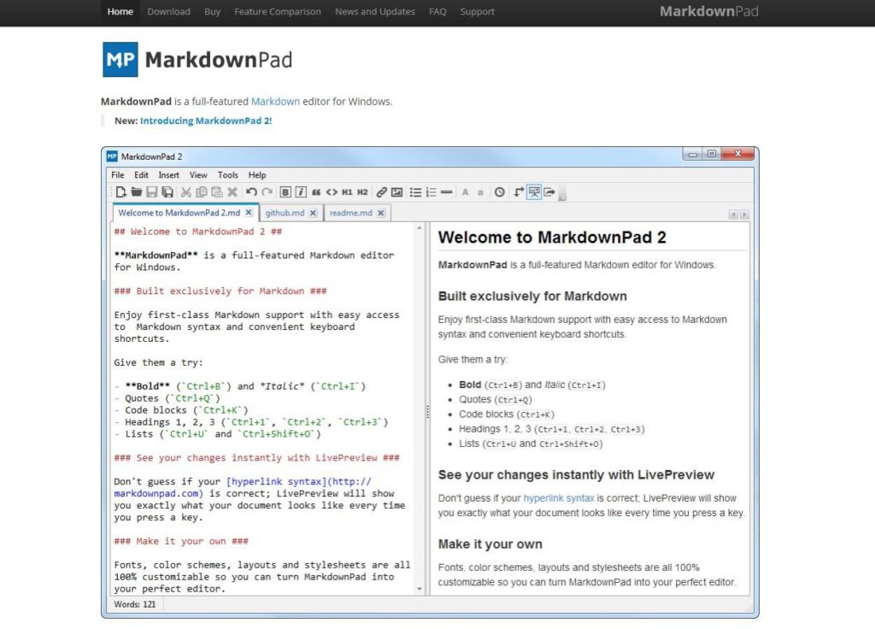Apply Bold formatting with B icon

[x=285, y=192]
